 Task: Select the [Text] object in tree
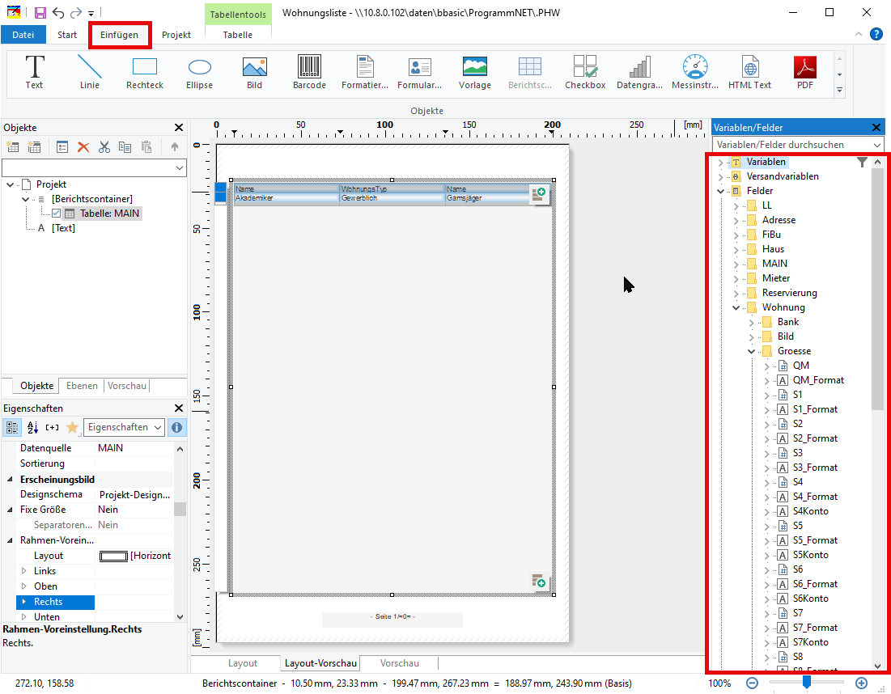pos(63,228)
